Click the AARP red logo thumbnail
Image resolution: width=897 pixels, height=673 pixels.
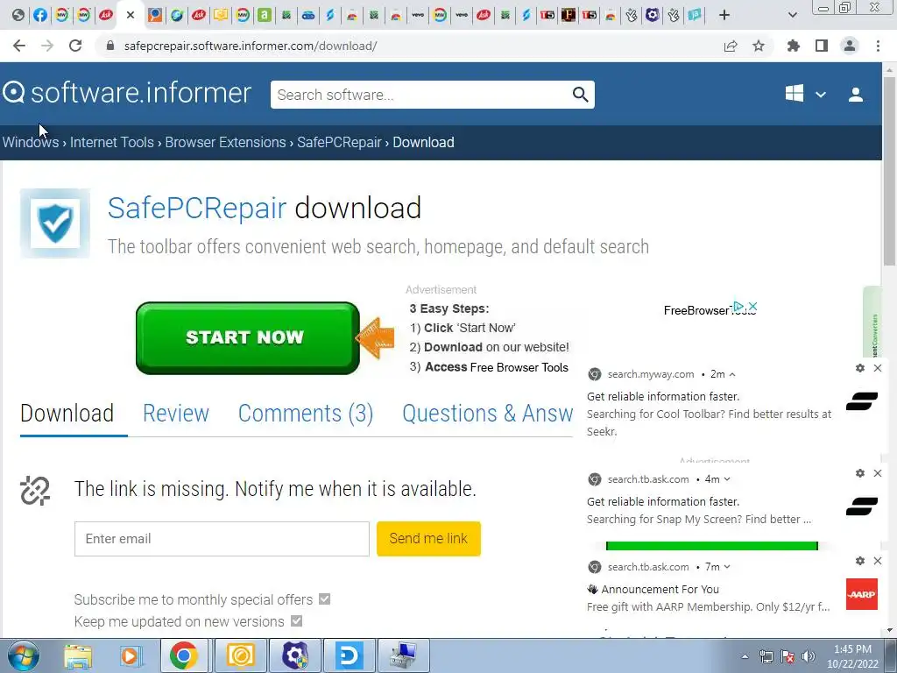(x=862, y=594)
